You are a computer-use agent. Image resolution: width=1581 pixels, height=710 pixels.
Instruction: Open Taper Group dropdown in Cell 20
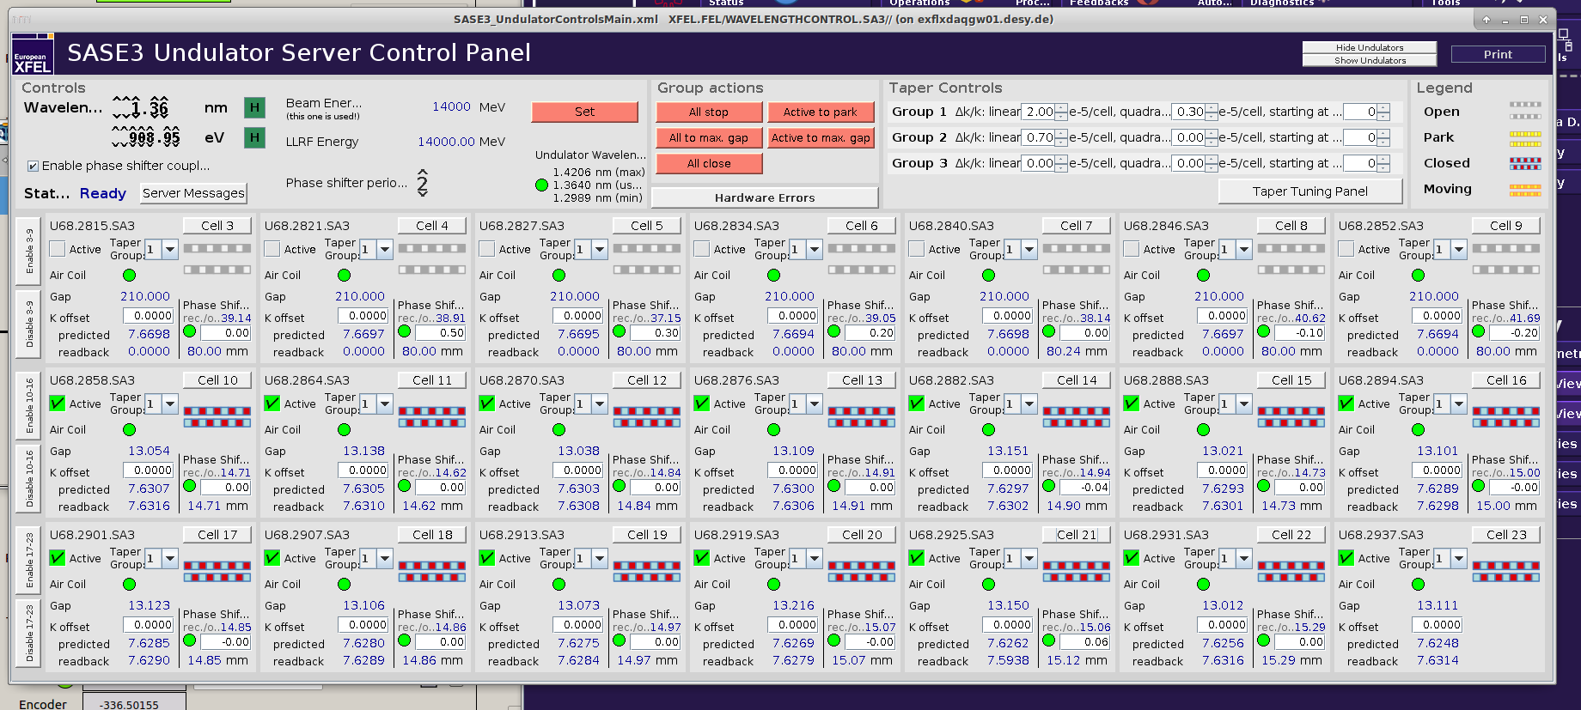(x=815, y=559)
